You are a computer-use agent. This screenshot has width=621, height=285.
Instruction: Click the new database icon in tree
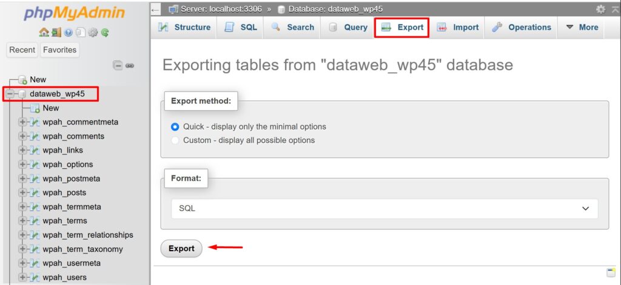point(22,80)
